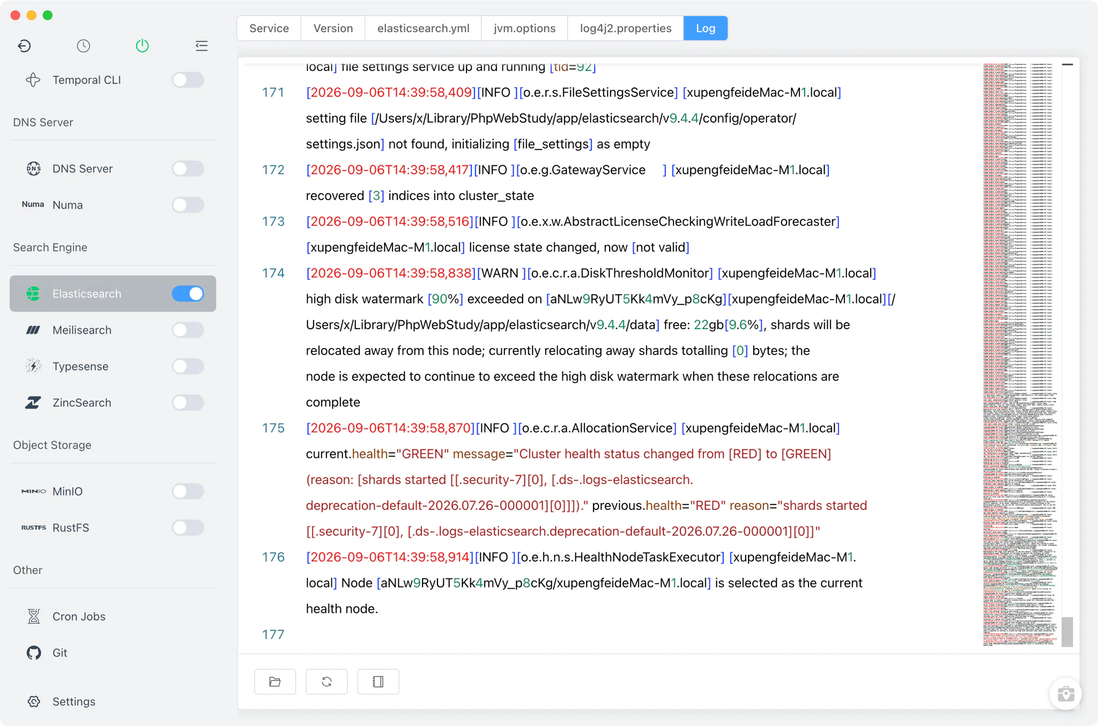Click line number 175 in gutter
This screenshot has height=726, width=1098.
[273, 428]
